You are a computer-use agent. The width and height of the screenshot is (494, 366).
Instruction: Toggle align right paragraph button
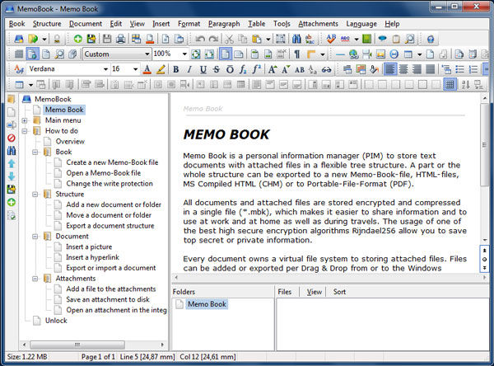click(x=417, y=69)
